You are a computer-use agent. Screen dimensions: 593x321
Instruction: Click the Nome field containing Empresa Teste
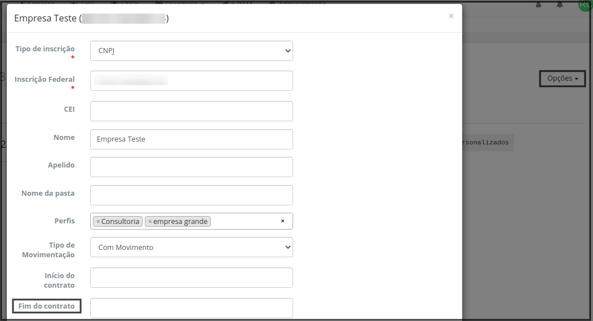192,139
